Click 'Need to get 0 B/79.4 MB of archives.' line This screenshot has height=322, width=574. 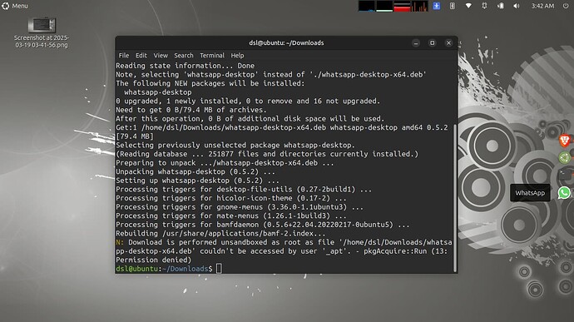pos(191,110)
